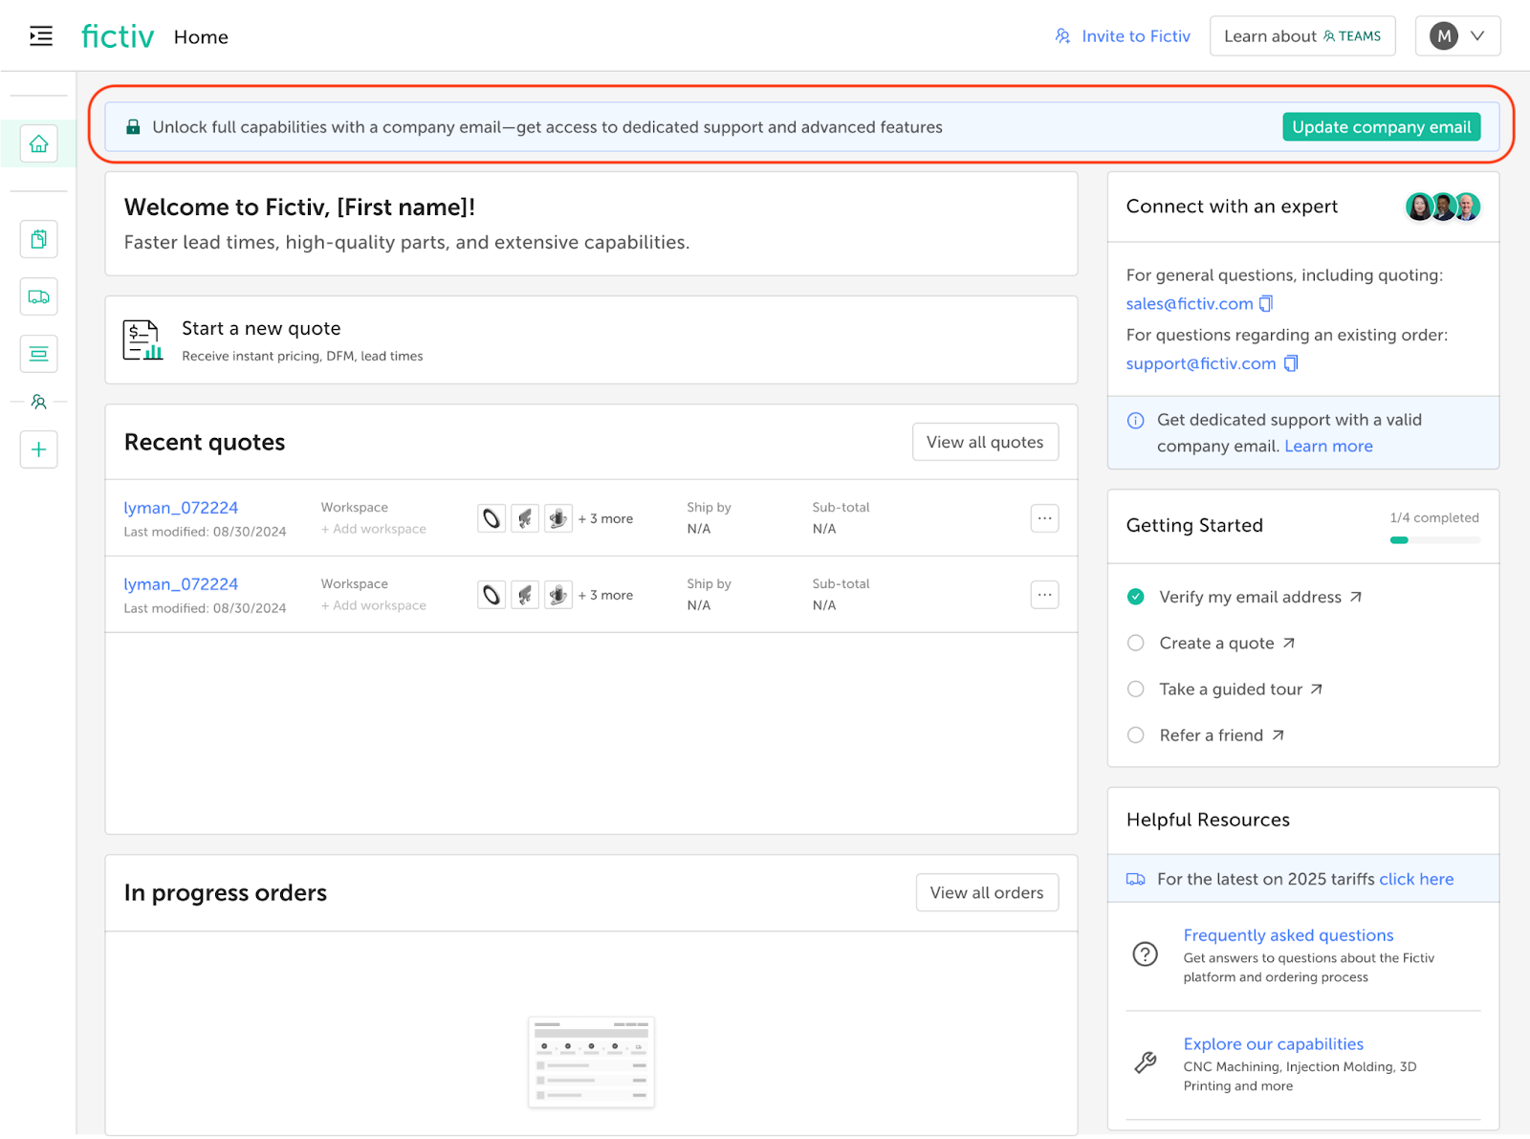
Task: Click the plus icon in the sidebar
Action: (x=38, y=449)
